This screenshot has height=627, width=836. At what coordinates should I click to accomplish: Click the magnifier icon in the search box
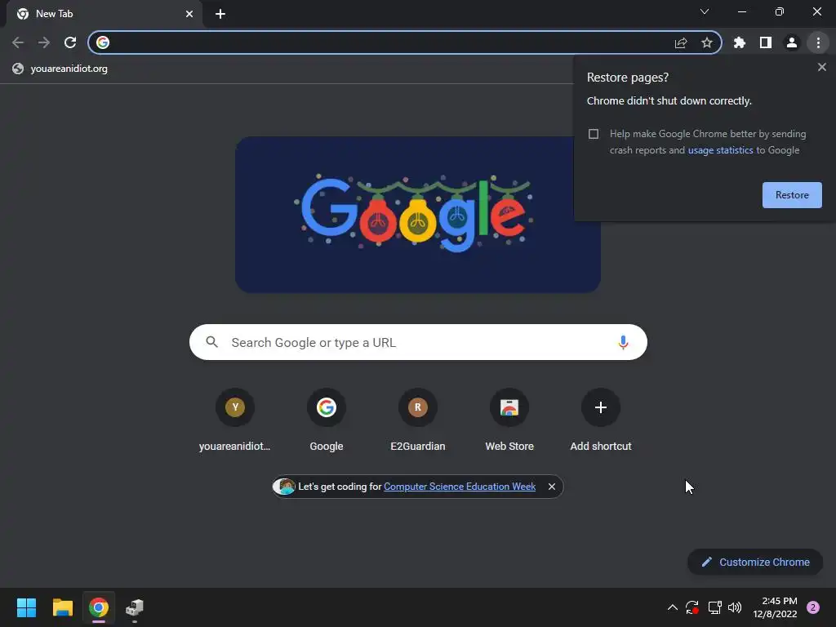click(x=211, y=342)
